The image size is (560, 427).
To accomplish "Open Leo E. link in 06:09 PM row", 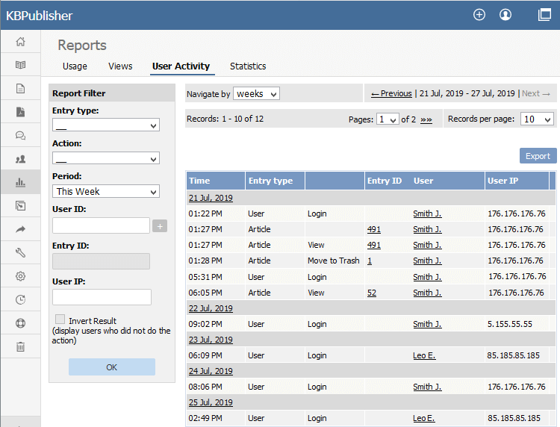I will coord(424,355).
